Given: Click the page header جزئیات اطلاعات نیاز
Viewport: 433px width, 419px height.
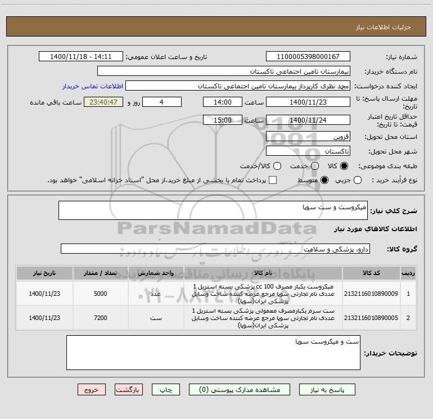Looking at the screenshot, I should click(x=383, y=27).
